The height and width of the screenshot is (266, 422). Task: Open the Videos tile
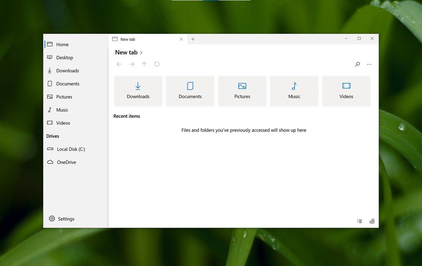(x=346, y=91)
